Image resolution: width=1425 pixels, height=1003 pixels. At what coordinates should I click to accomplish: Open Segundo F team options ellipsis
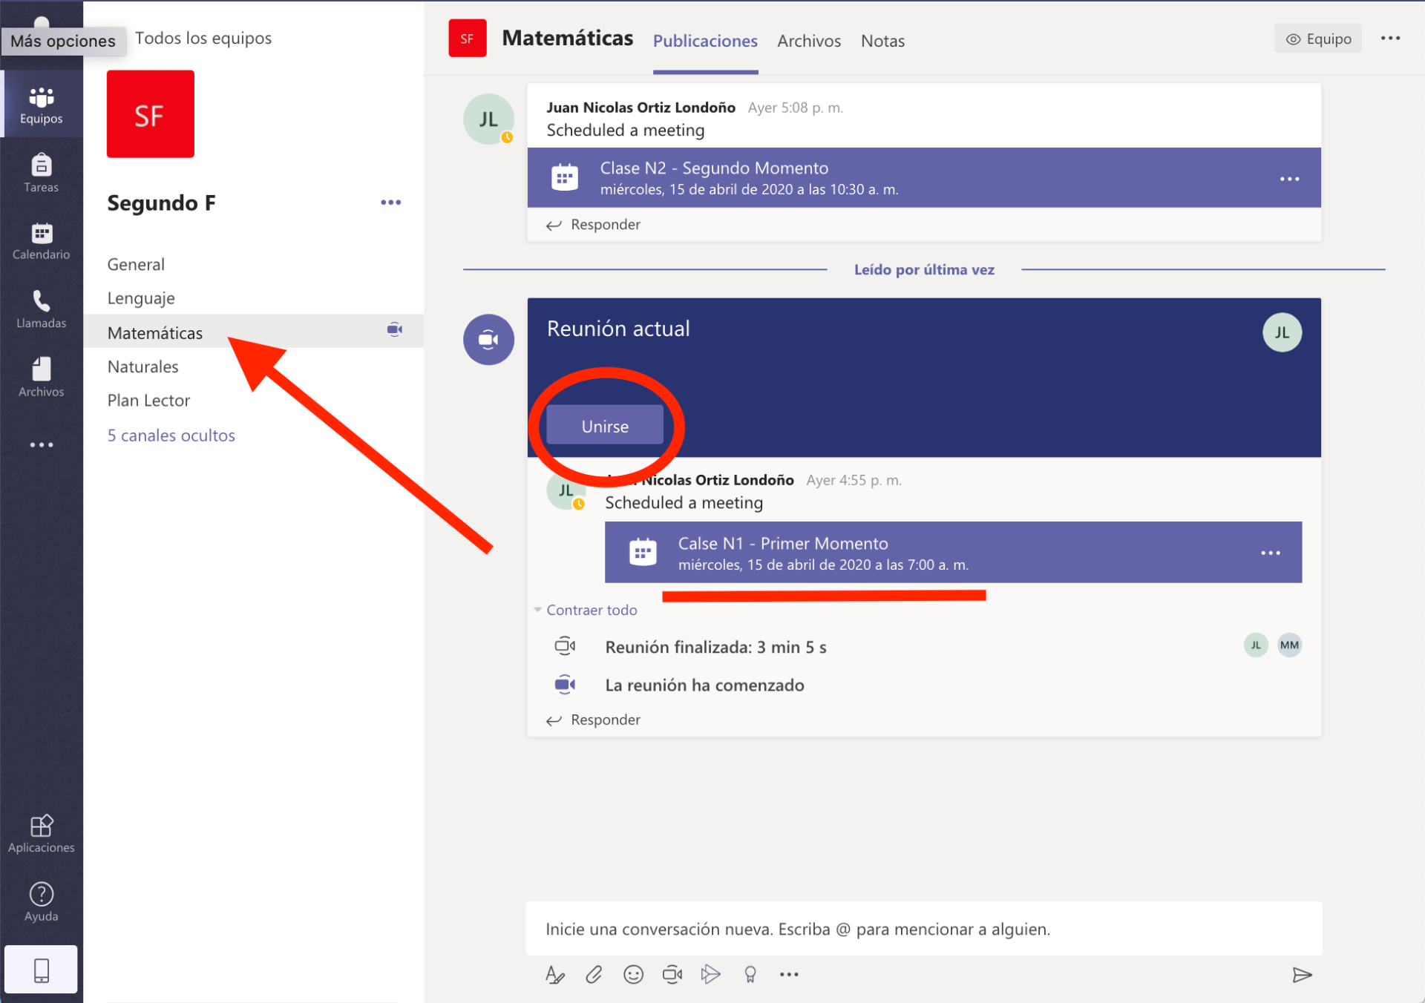click(390, 203)
